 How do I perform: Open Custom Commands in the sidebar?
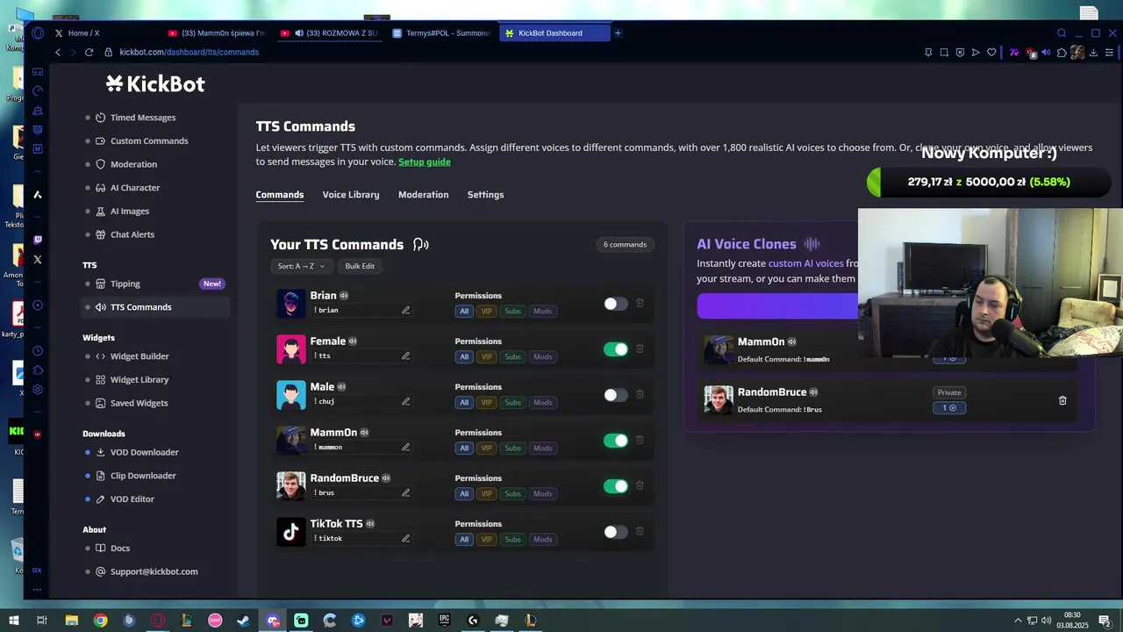(x=149, y=141)
